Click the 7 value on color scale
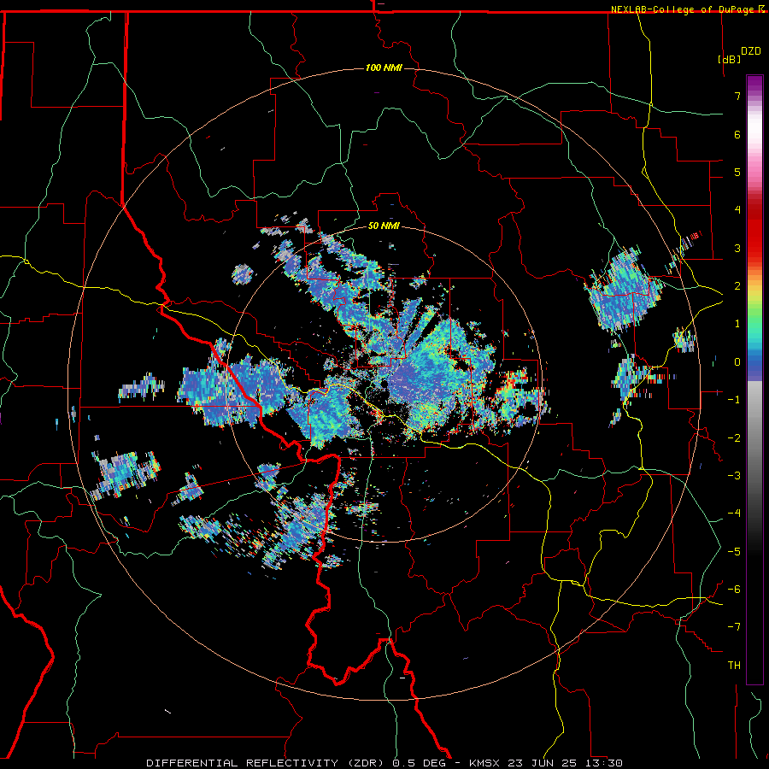The height and width of the screenshot is (769, 769). point(737,96)
